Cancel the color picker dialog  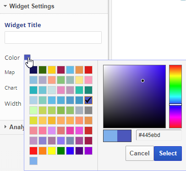click(x=140, y=153)
